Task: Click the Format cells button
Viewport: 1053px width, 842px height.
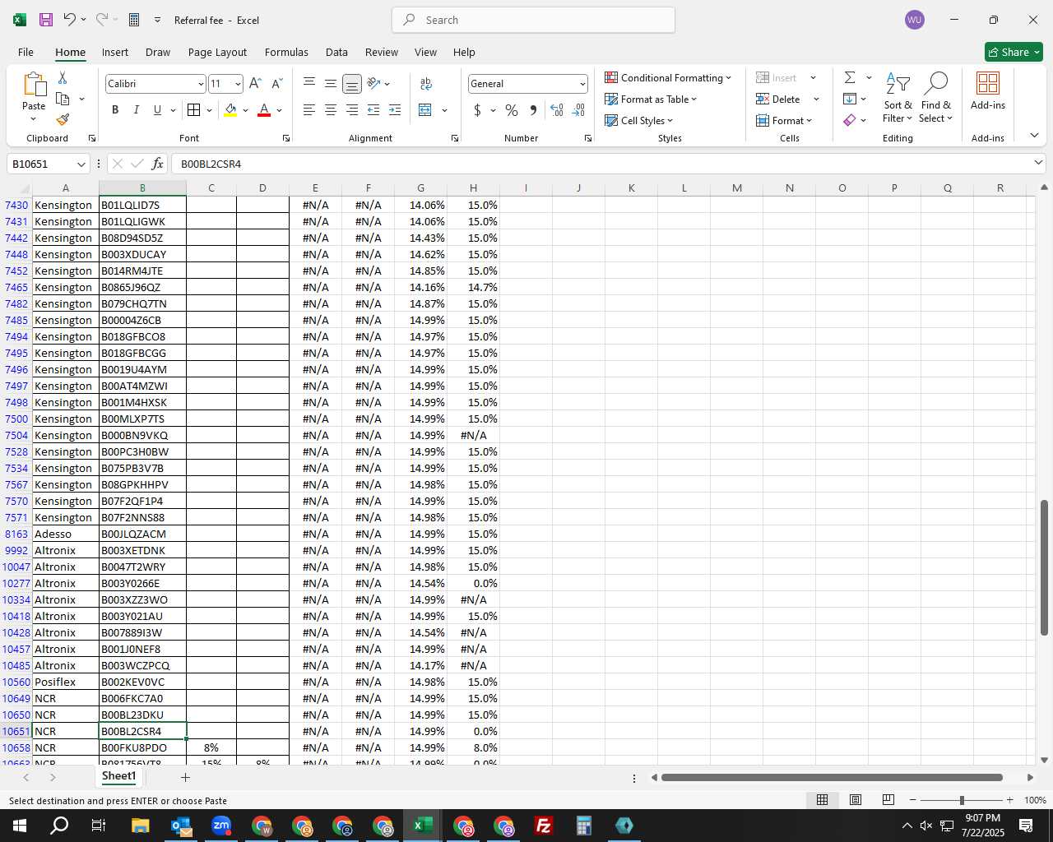Action: point(785,120)
